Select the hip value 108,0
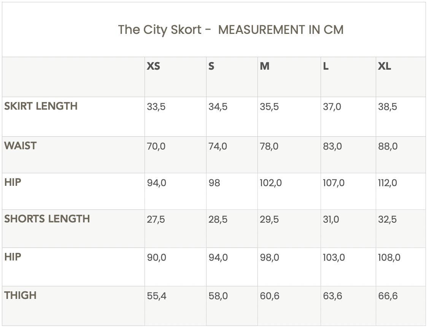 389,257
